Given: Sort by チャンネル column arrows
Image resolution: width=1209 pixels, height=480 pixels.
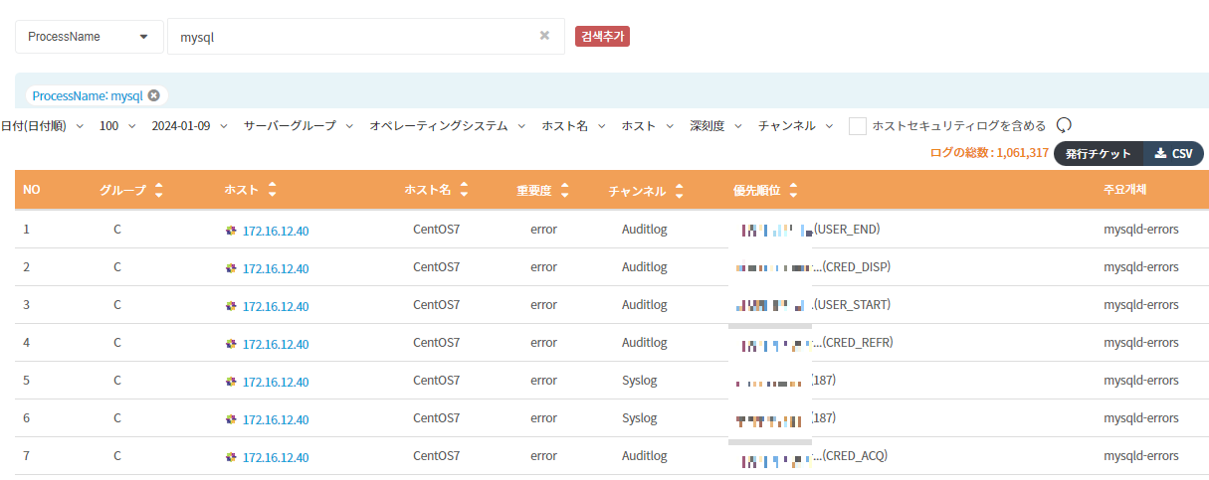Looking at the screenshot, I should [x=679, y=190].
